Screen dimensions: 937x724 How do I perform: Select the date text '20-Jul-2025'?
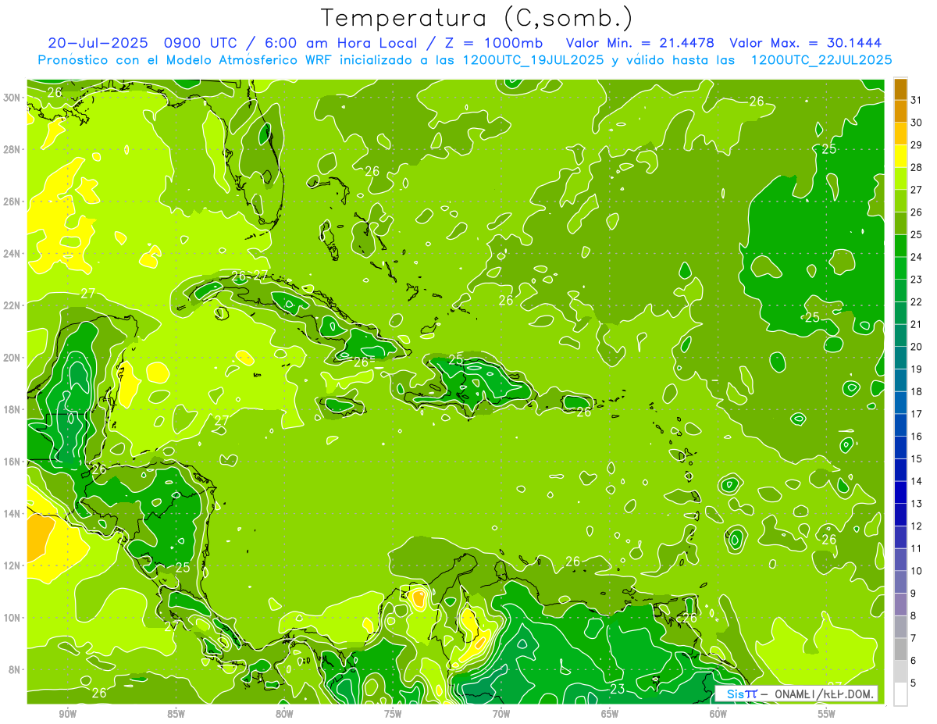99,43
